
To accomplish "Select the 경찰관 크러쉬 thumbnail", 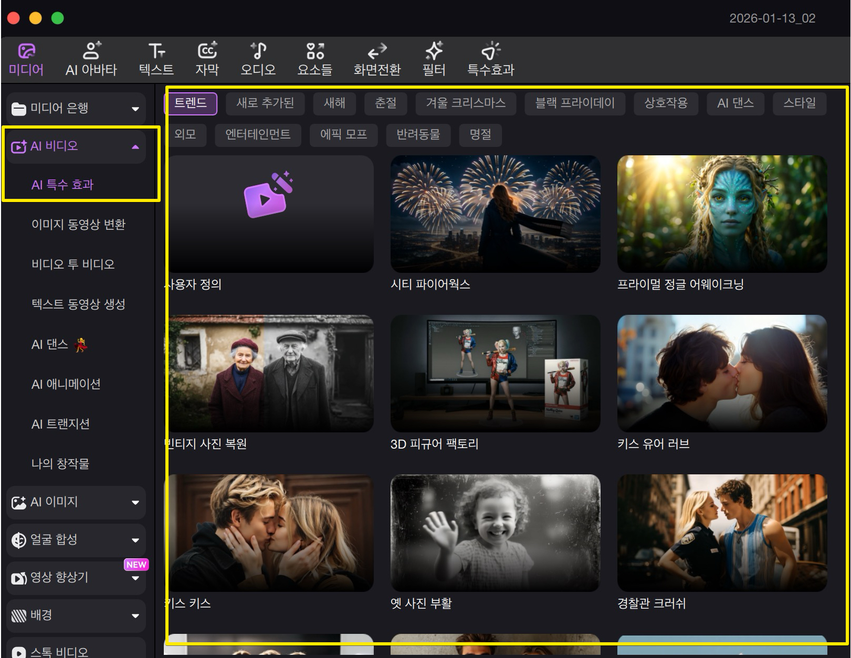I will point(722,533).
